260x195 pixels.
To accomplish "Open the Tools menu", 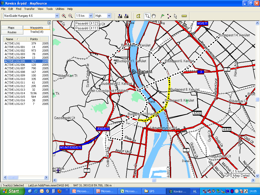I will click(x=50, y=9).
